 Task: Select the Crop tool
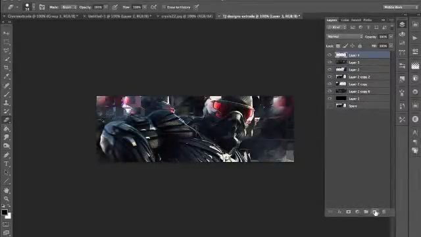click(6, 67)
